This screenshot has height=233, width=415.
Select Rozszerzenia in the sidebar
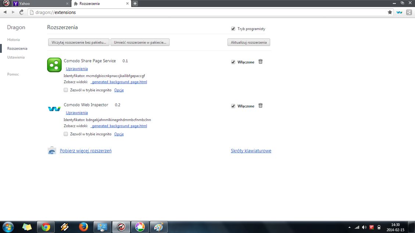coord(17,48)
